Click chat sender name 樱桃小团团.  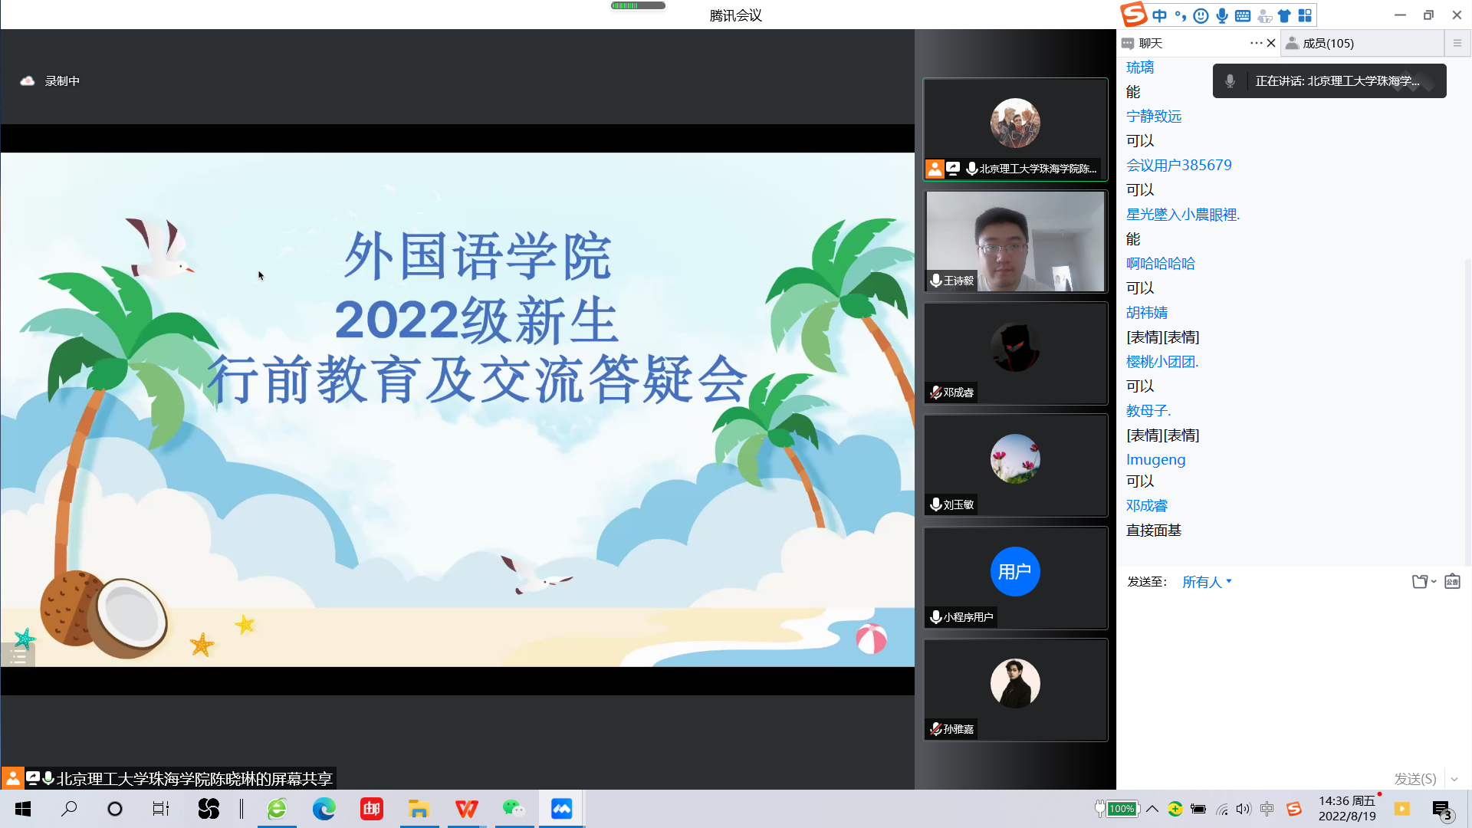(1162, 362)
